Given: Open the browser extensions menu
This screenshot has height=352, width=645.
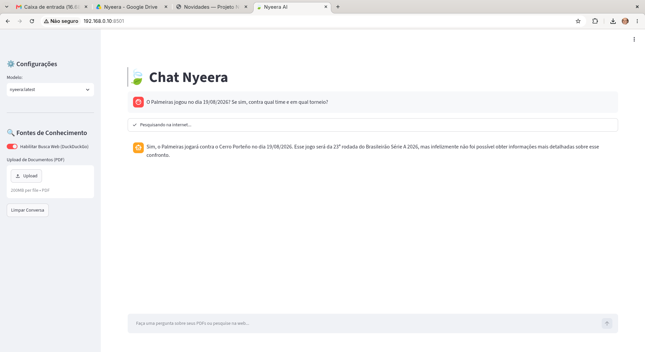Looking at the screenshot, I should (595, 21).
